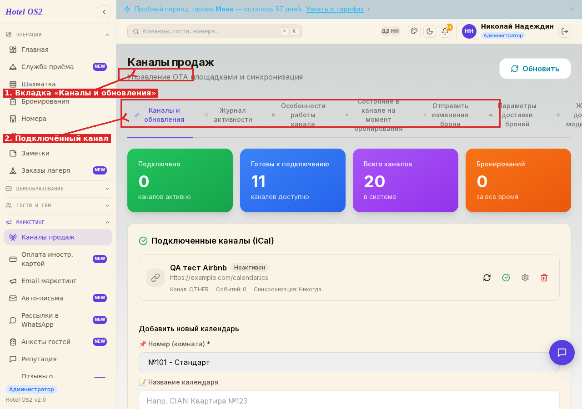Image resolution: width=582 pixels, height=409 pixels.
Task: Follow the Узнать о тарифах link
Action: click(335, 9)
